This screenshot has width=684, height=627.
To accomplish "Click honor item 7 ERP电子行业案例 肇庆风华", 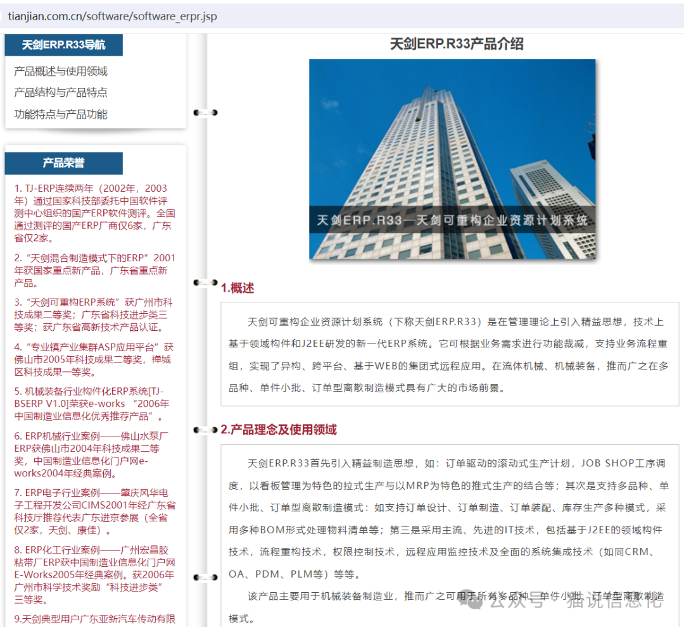I will pyautogui.click(x=94, y=512).
